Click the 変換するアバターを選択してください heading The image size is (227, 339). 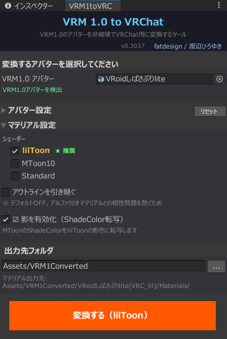pyautogui.click(x=60, y=64)
